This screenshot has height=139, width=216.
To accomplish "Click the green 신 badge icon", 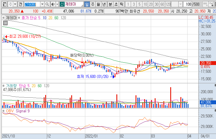I will [62, 4].
